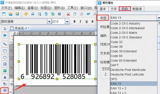
Task: Toggle bold B formatting
Action: pos(74,22)
